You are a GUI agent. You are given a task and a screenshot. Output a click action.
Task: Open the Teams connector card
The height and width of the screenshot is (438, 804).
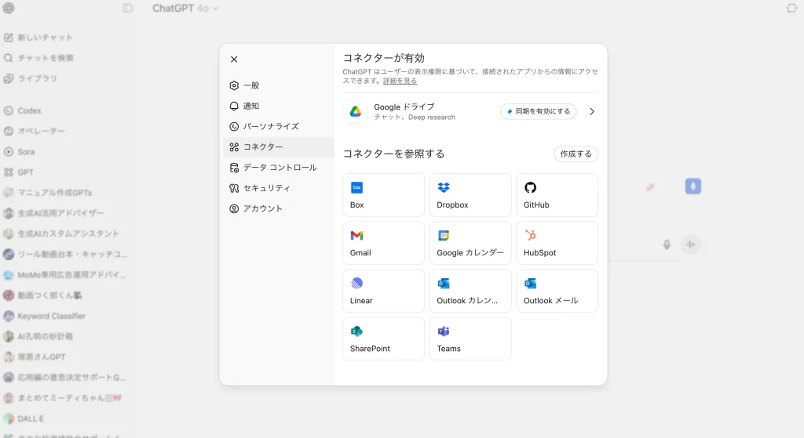[x=470, y=338]
